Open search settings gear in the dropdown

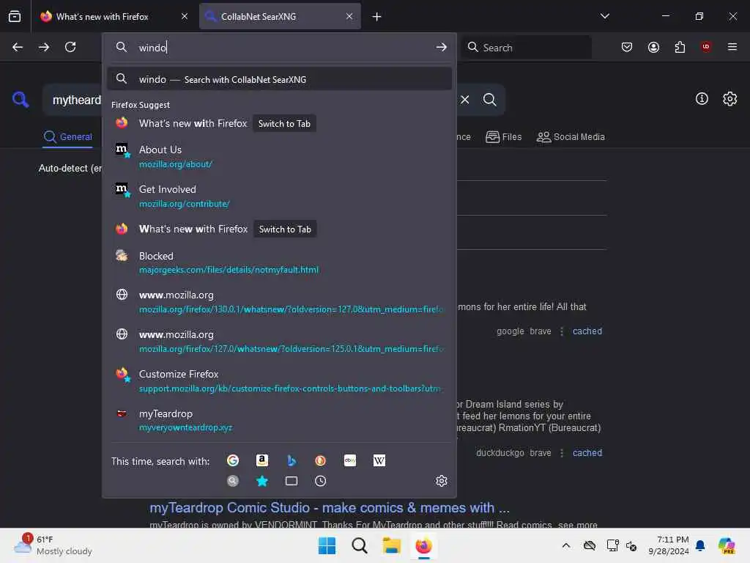pos(442,481)
